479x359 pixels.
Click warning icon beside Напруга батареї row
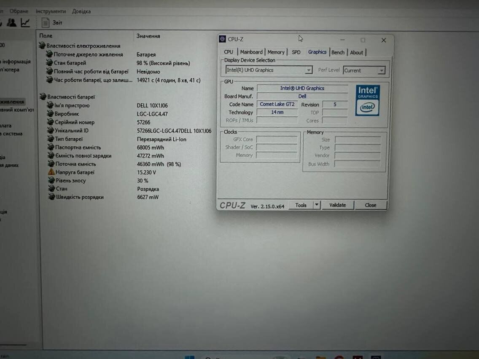[x=51, y=172]
